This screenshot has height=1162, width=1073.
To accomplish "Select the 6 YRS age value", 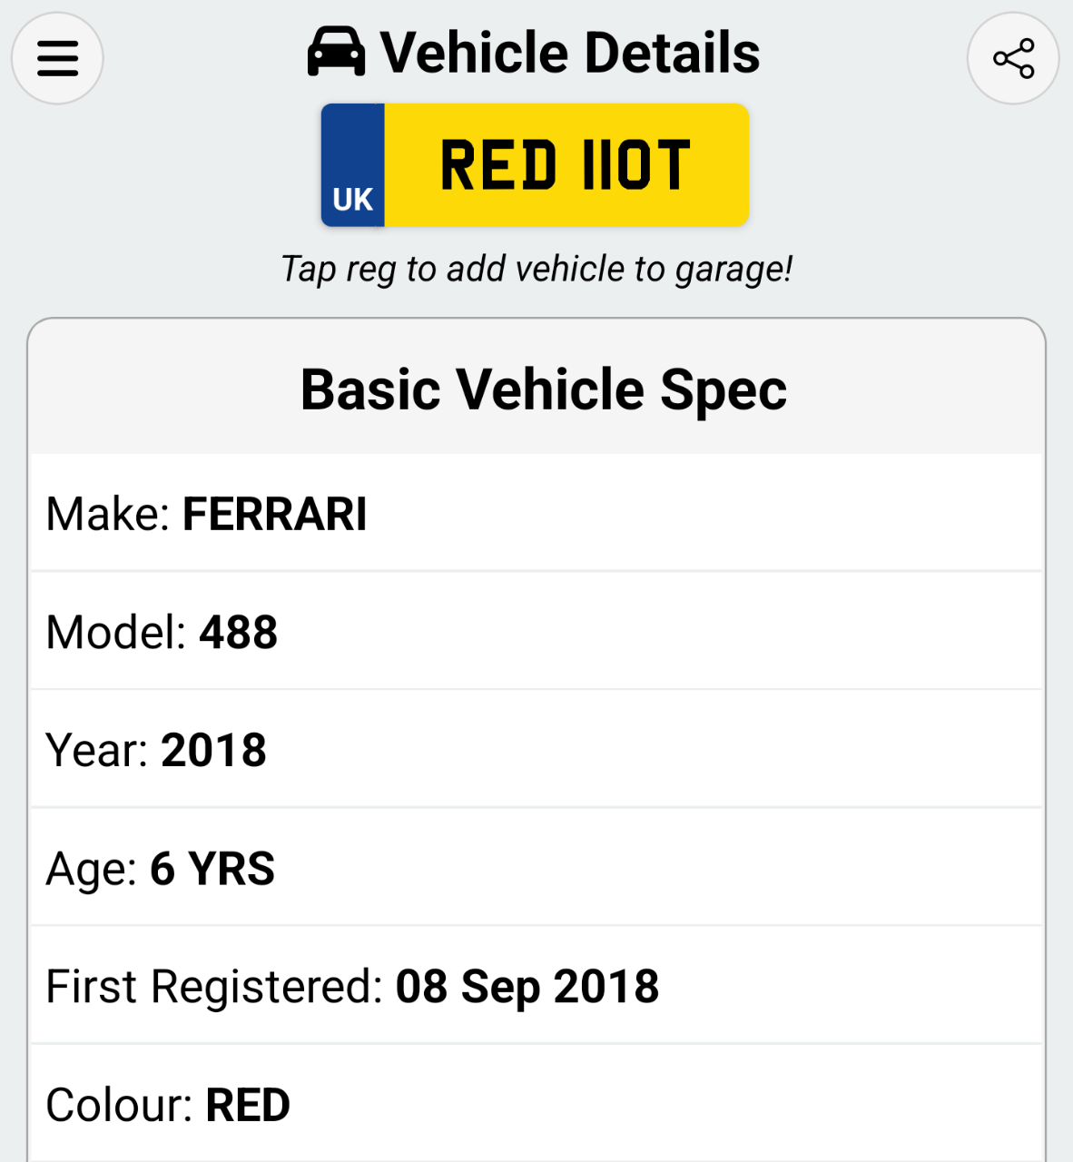I will (212, 869).
